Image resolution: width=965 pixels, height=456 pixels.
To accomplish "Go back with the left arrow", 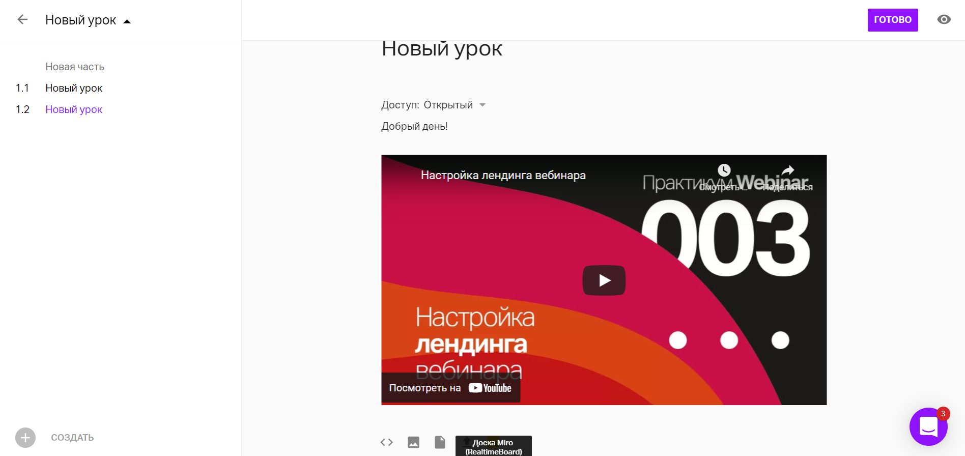I will coord(22,20).
